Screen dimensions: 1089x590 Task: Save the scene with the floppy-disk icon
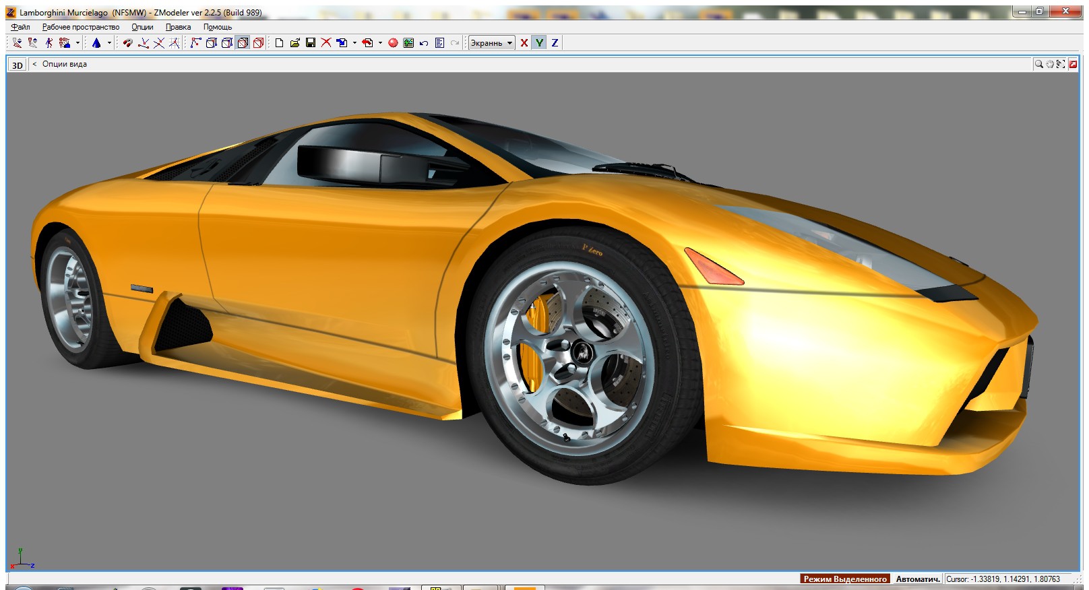(311, 42)
